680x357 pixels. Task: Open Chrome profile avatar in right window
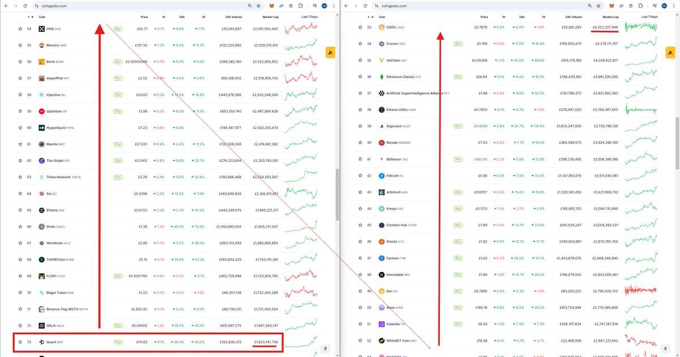(664, 6)
